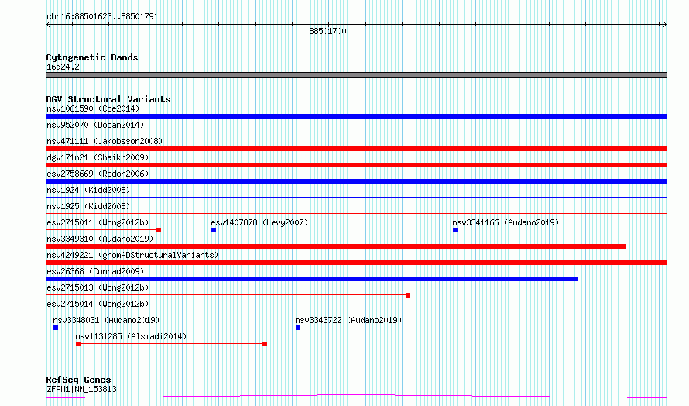Screen dimensions: 689x406
Task: Click the 16q24.2 band label
Action: 63,67
